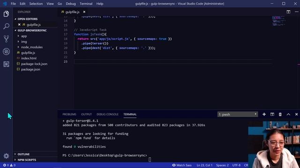Open Source Control view
This screenshot has height=168, width=300.
click(x=6, y=39)
